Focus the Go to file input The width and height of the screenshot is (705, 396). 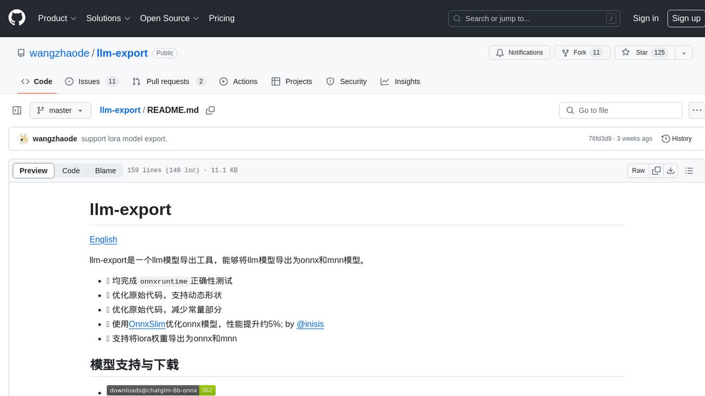click(x=621, y=110)
